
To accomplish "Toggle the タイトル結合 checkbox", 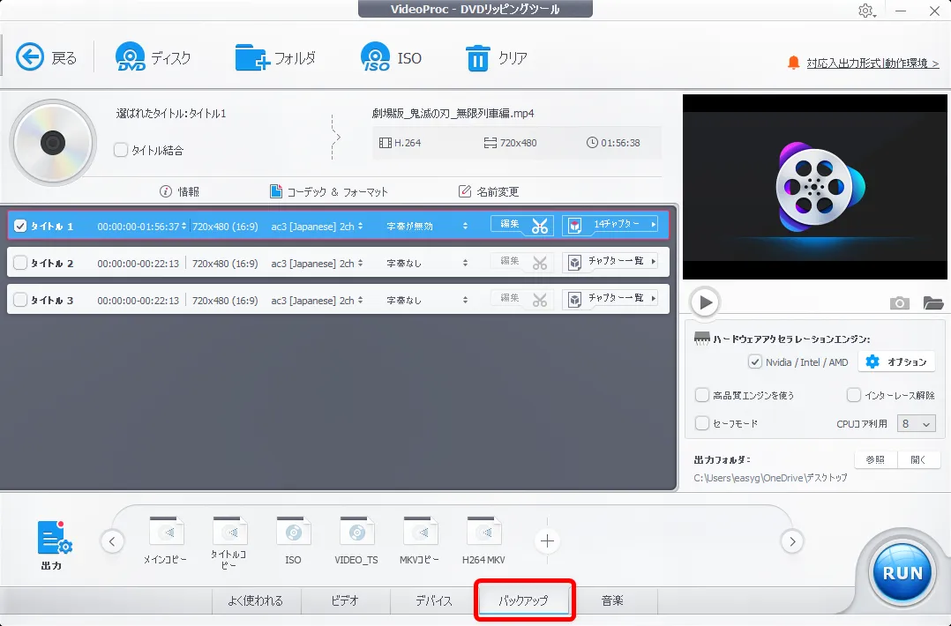I will click(121, 150).
